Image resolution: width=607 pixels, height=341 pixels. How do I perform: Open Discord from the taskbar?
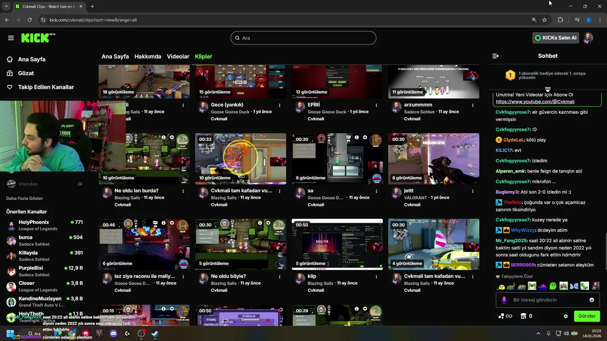[x=113, y=333]
